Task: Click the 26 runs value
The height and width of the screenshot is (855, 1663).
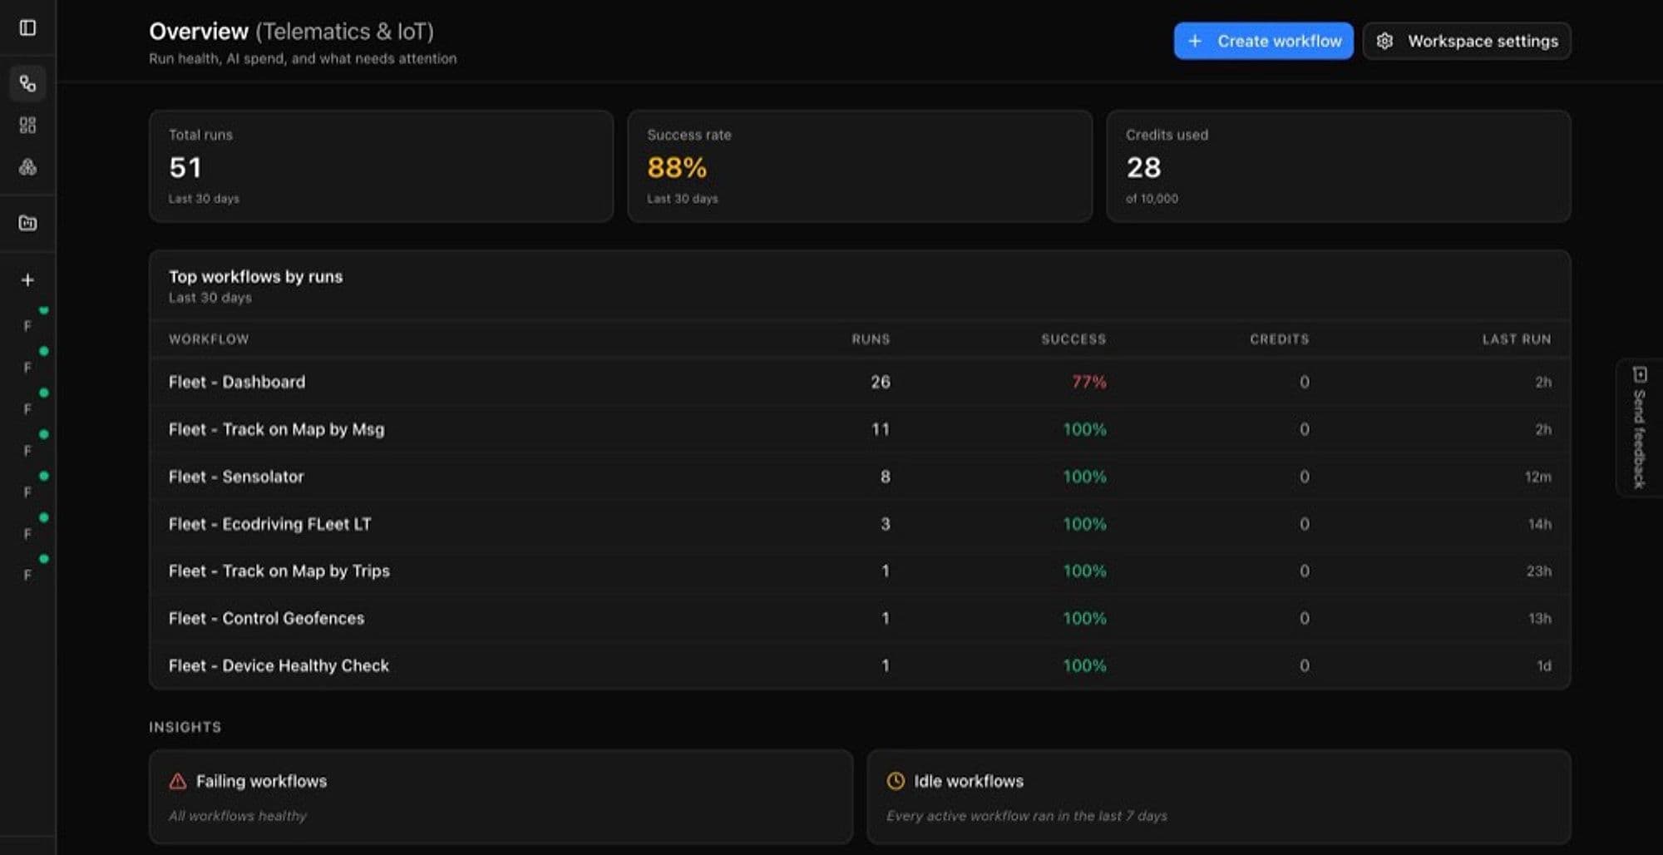Action: [881, 382]
